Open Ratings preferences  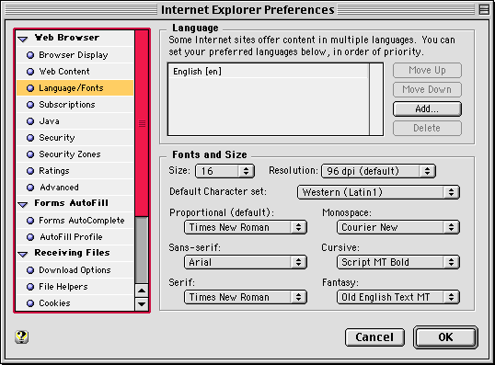pyautogui.click(x=75, y=171)
